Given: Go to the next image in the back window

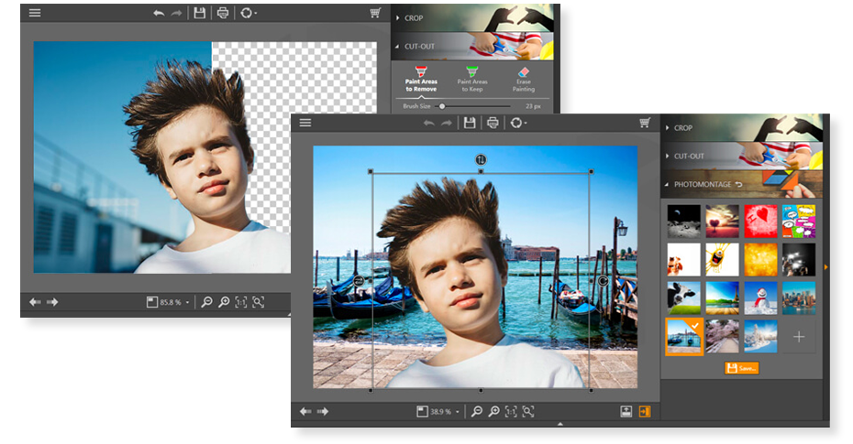Looking at the screenshot, I should coord(52,302).
